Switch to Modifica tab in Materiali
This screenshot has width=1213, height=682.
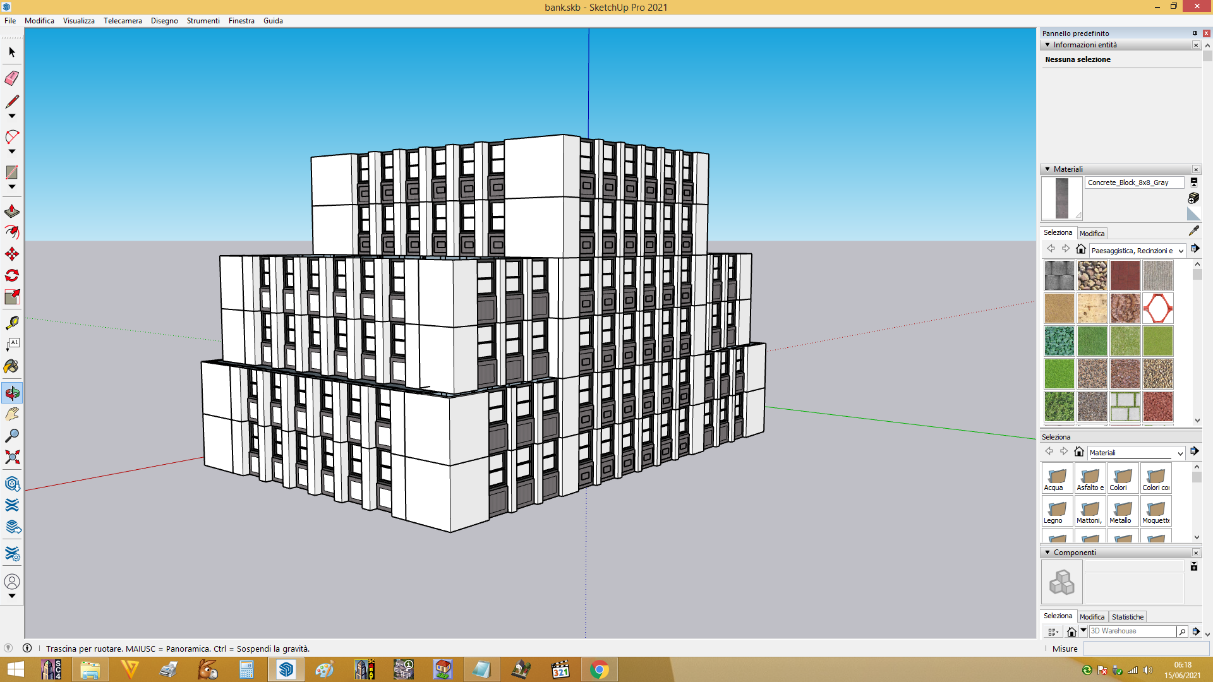(1092, 234)
